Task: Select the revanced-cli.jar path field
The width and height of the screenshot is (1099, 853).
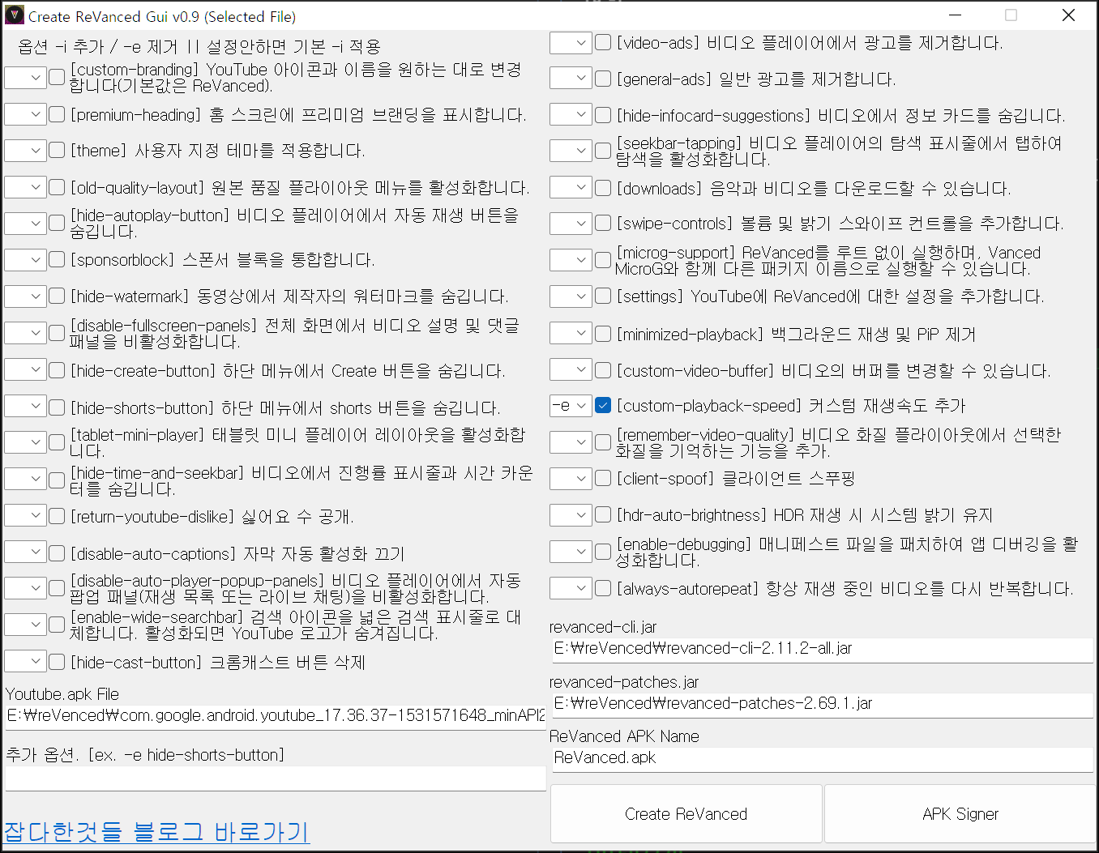Action: click(x=822, y=649)
